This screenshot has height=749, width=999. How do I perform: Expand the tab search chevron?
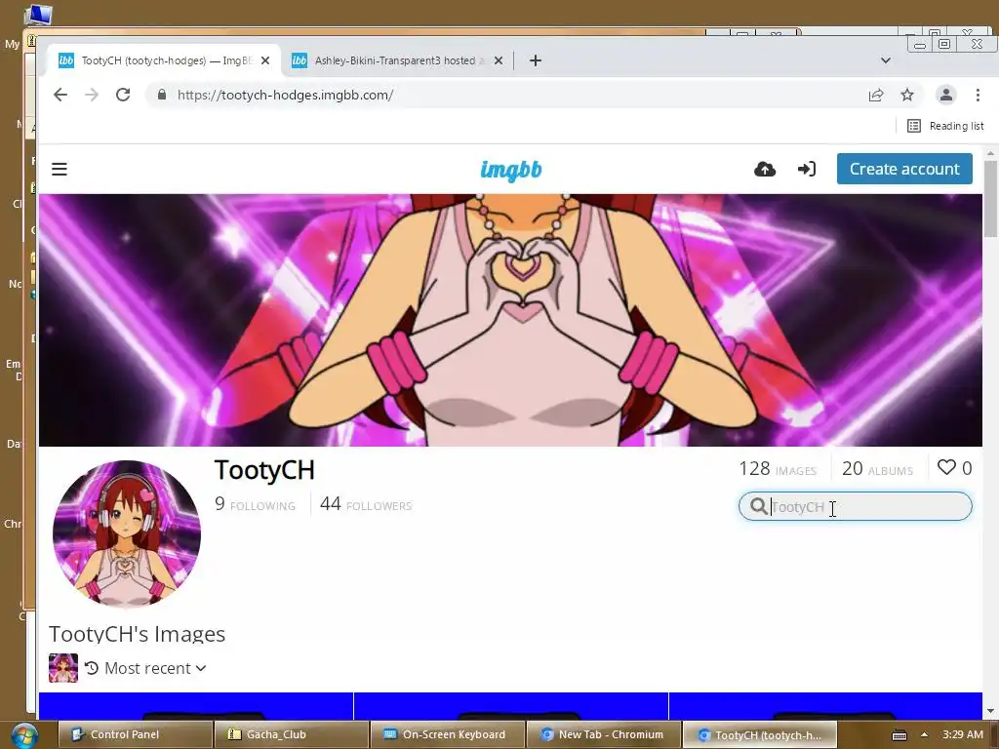[x=886, y=60]
